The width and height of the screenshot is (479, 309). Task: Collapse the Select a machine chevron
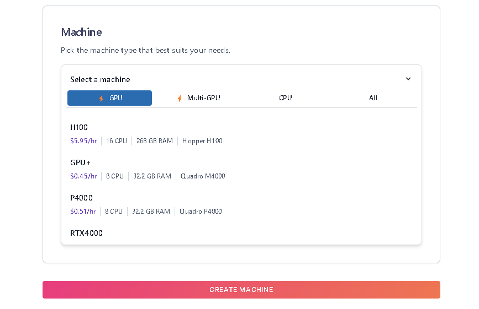coord(408,79)
